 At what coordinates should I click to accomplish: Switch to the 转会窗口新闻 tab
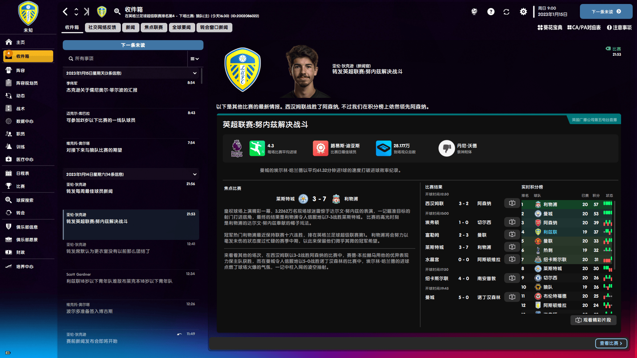click(214, 28)
